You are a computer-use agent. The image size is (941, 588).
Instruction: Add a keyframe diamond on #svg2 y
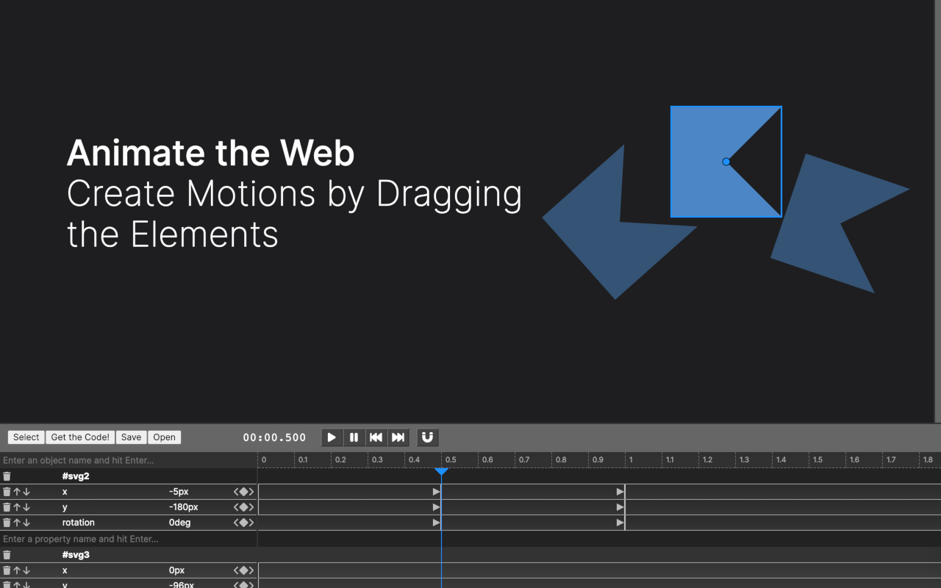point(244,507)
